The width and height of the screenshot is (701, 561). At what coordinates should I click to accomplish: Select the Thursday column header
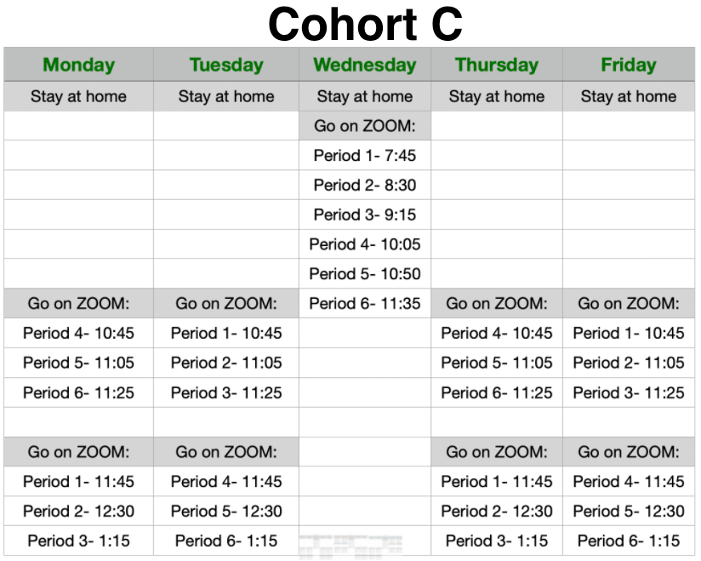497,65
